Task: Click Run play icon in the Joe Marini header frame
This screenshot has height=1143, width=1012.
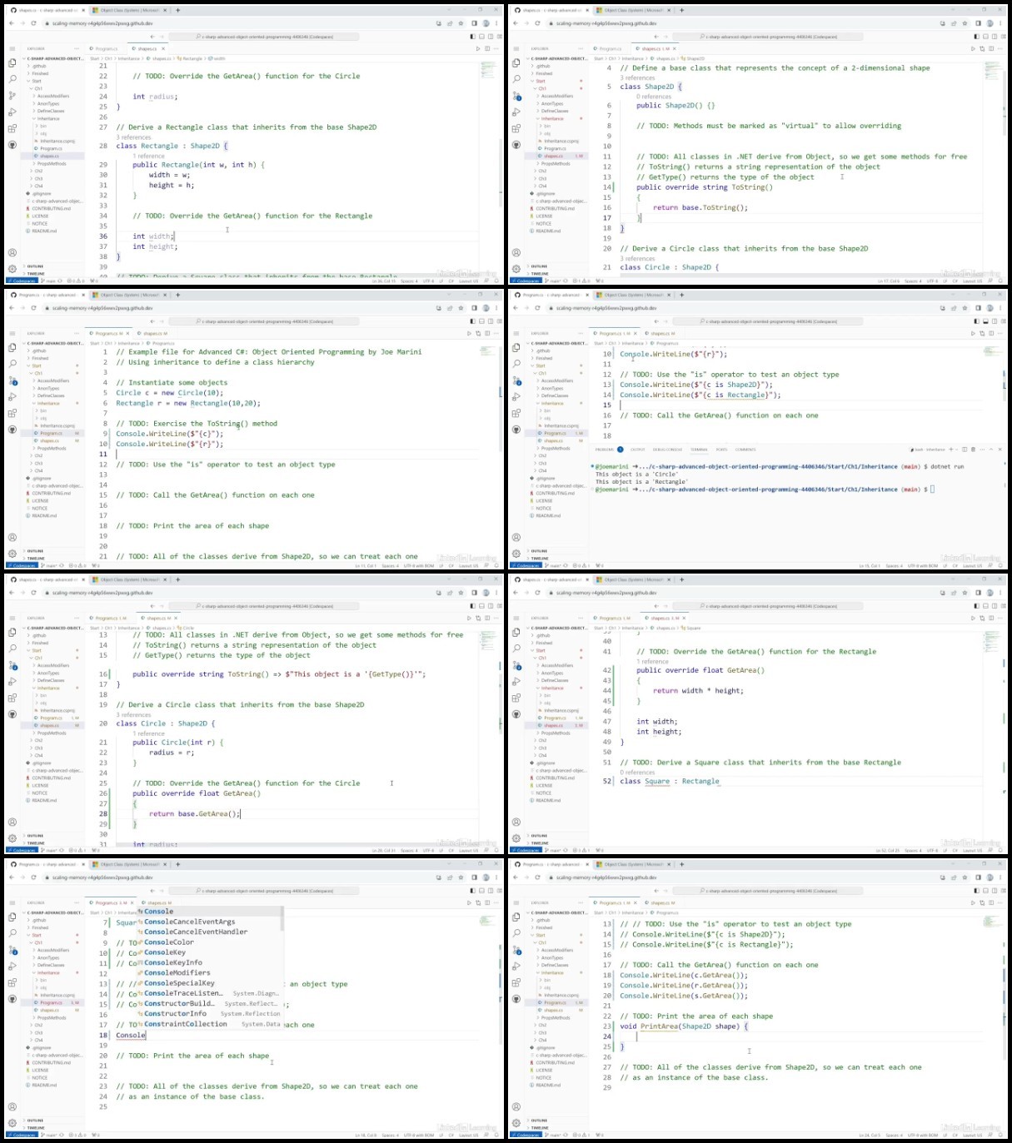Action: click(470, 333)
